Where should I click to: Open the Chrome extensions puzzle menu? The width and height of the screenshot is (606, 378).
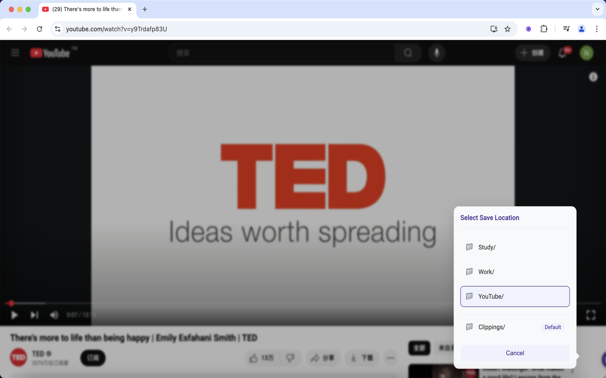pyautogui.click(x=544, y=29)
